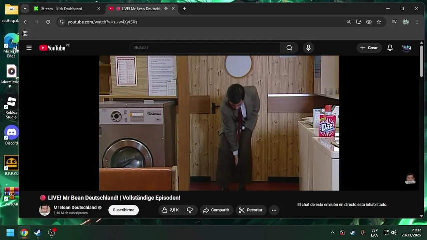Open R.E.P.O. desktop shortcut

(11, 166)
